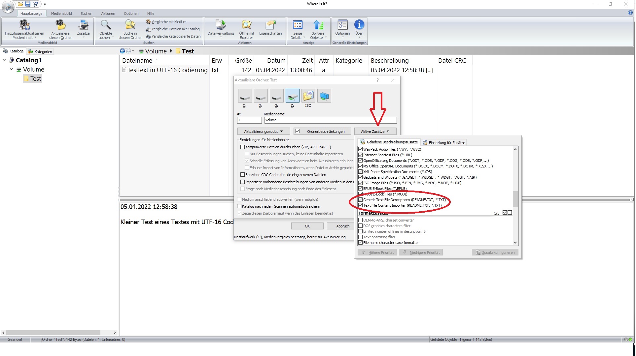Viewport: 636px width, 356px height.
Task: Select the Z: network drive icon
Action: click(x=292, y=96)
